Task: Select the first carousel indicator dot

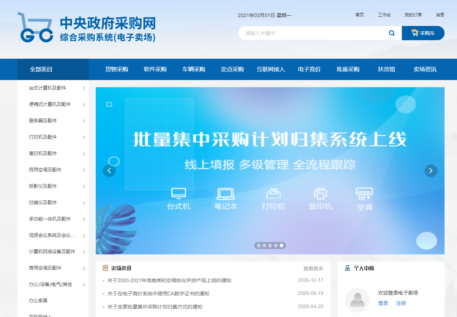Action: (x=259, y=245)
